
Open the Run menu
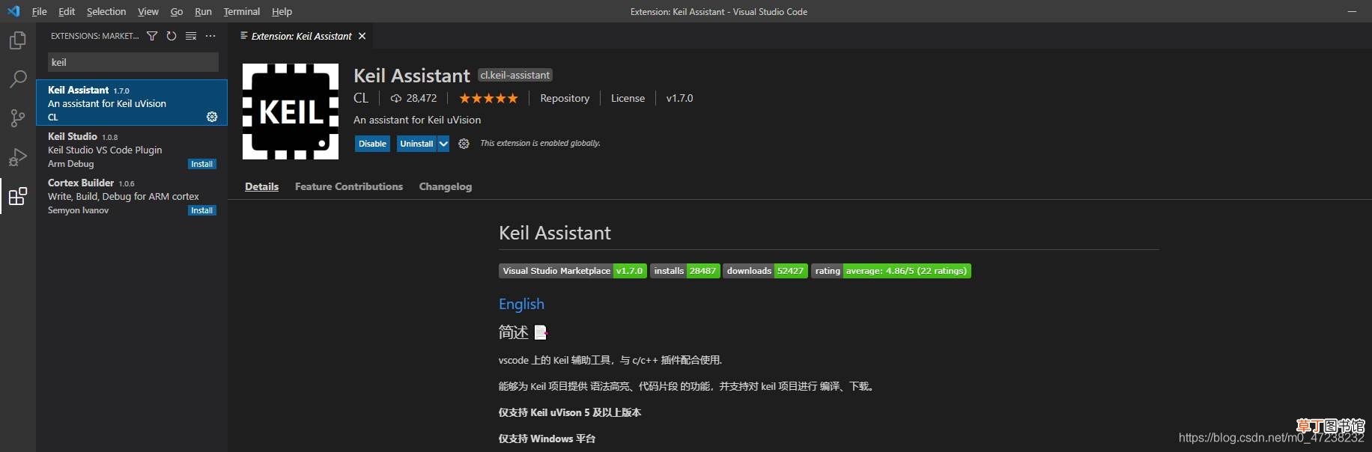point(203,11)
